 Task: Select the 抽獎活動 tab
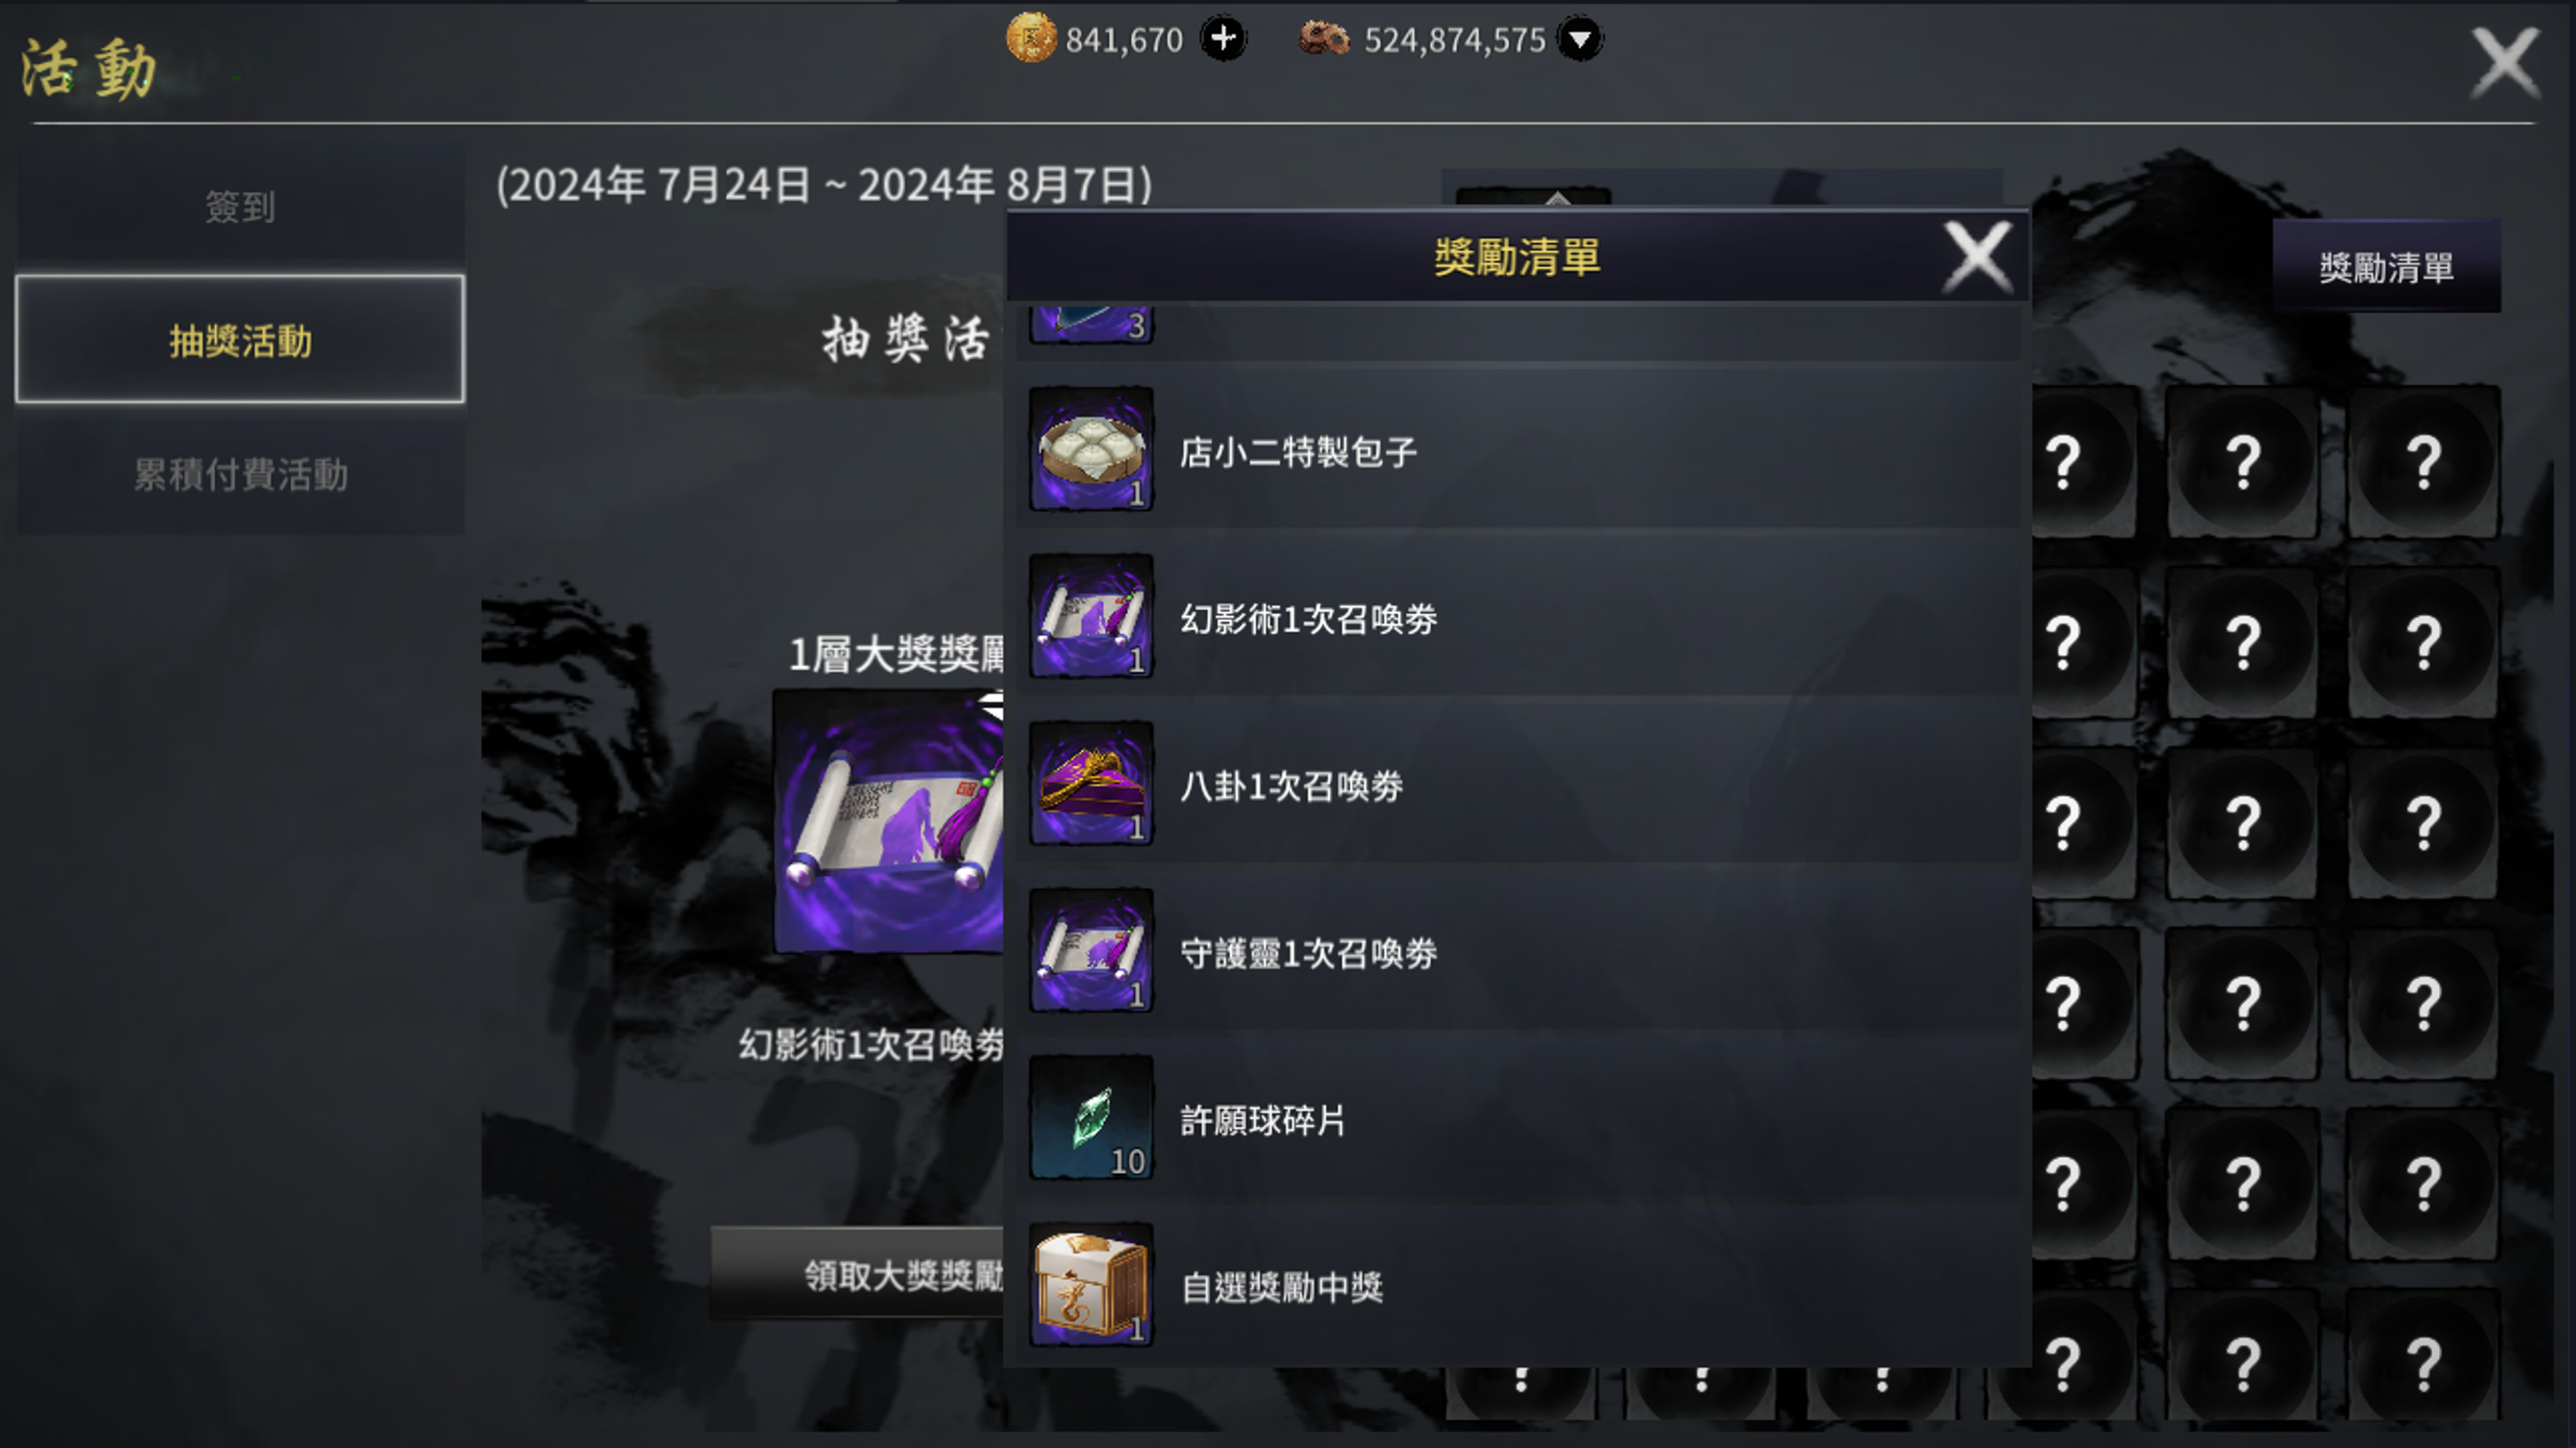tap(240, 340)
